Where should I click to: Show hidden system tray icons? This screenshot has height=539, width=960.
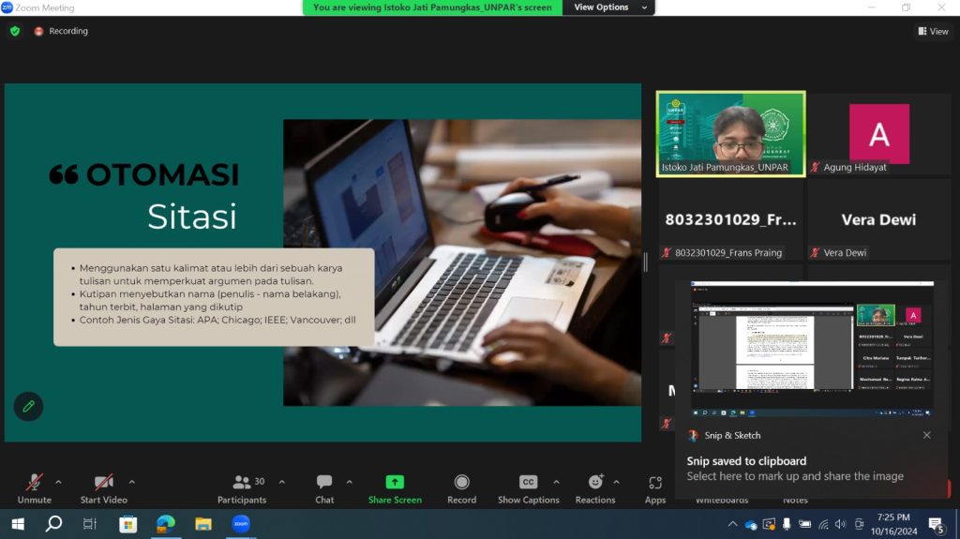[x=732, y=524]
